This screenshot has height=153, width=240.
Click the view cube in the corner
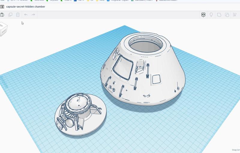(x=3, y=29)
